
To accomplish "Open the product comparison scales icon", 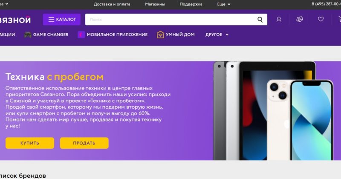I will pyautogui.click(x=300, y=19).
